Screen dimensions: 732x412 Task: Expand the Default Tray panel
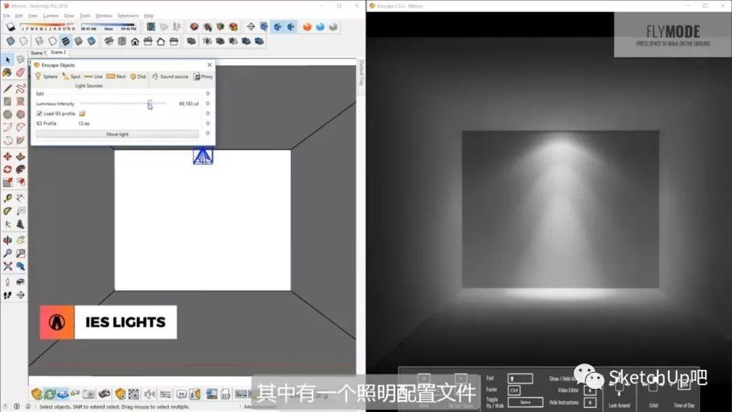click(361, 73)
